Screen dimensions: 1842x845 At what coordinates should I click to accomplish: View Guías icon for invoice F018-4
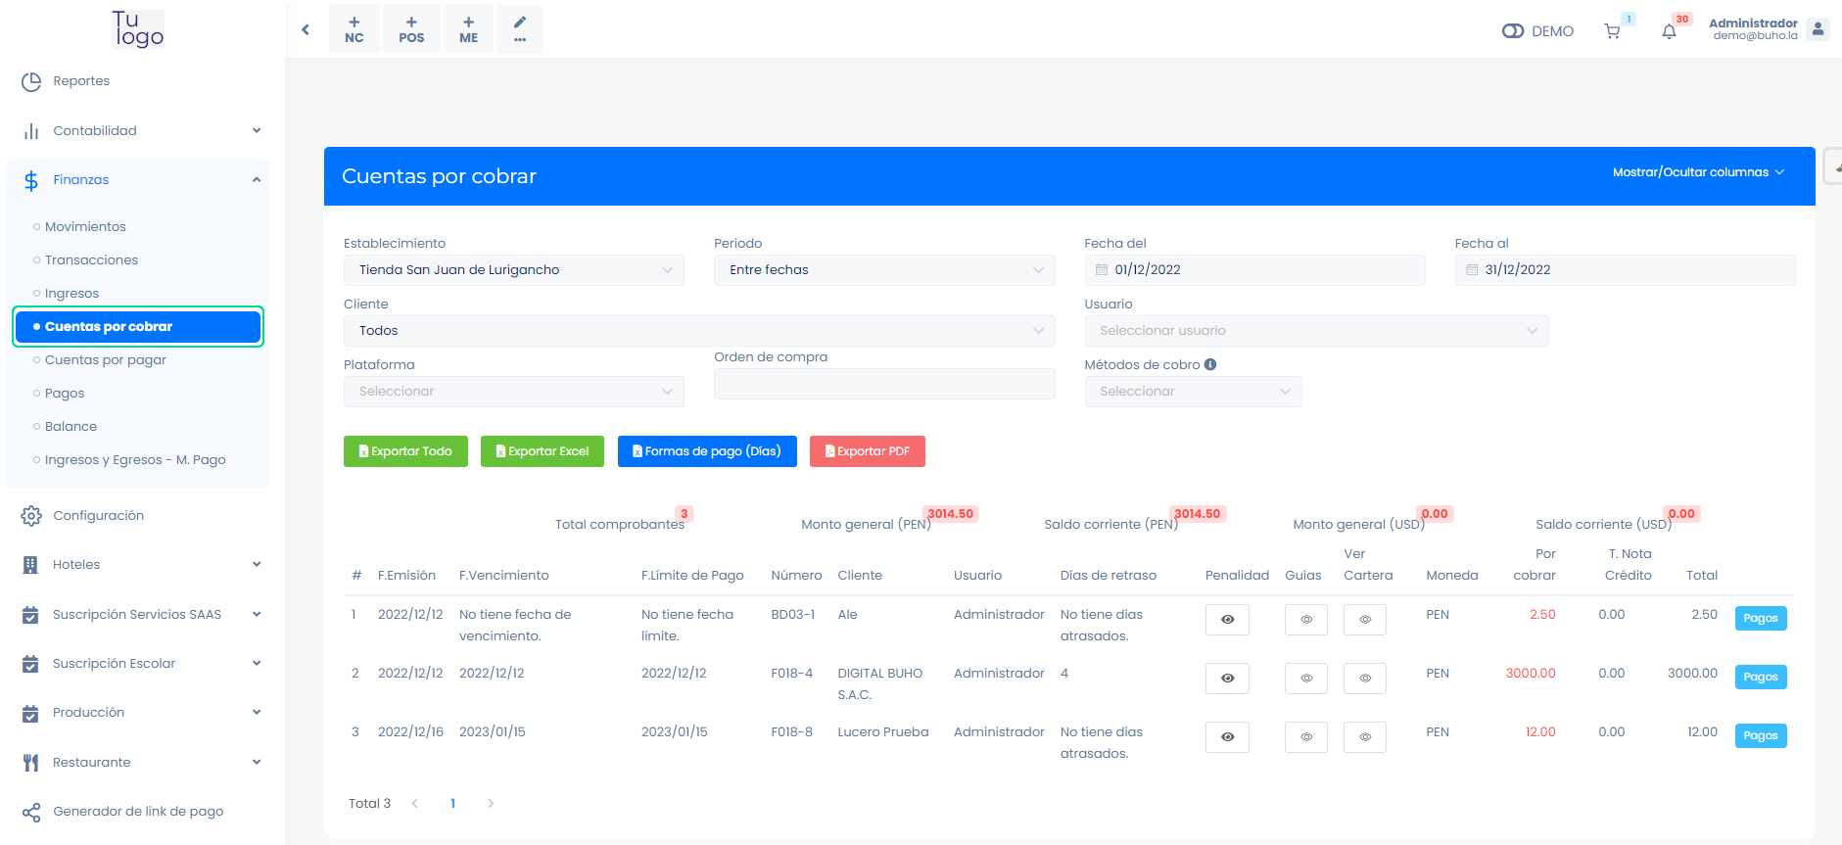(x=1305, y=678)
